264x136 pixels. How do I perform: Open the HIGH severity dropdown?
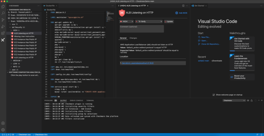(x=126, y=22)
